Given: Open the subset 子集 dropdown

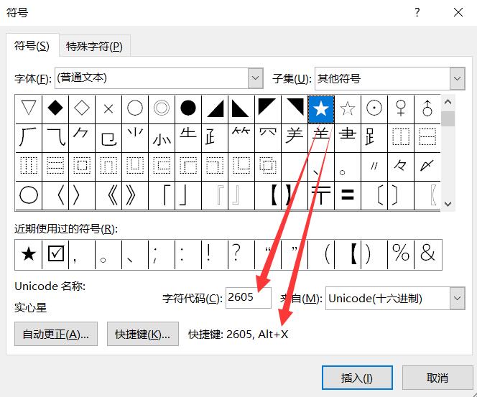Looking at the screenshot, I should (x=457, y=78).
